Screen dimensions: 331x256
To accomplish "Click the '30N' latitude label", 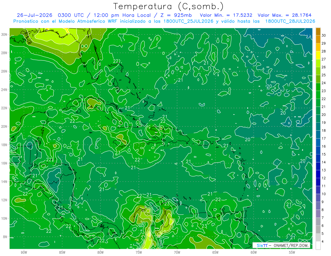I will (4, 35).
